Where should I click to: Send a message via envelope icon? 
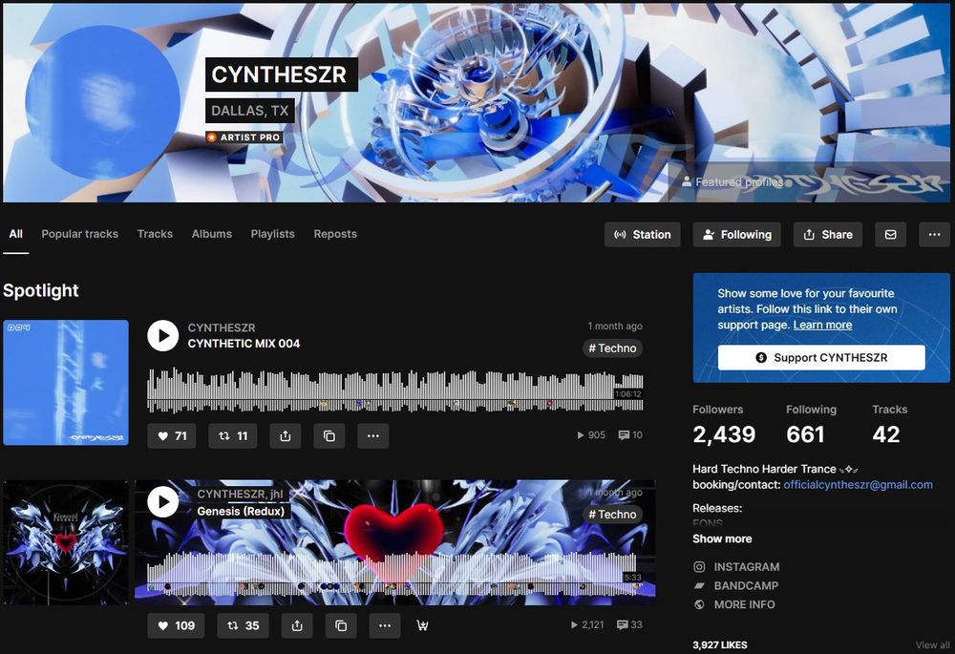coord(890,235)
